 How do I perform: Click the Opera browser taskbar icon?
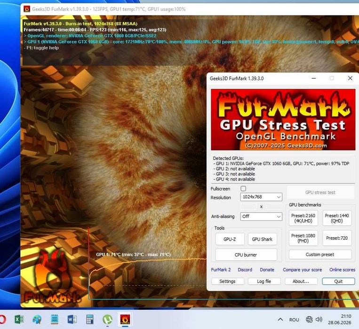(2, 319)
